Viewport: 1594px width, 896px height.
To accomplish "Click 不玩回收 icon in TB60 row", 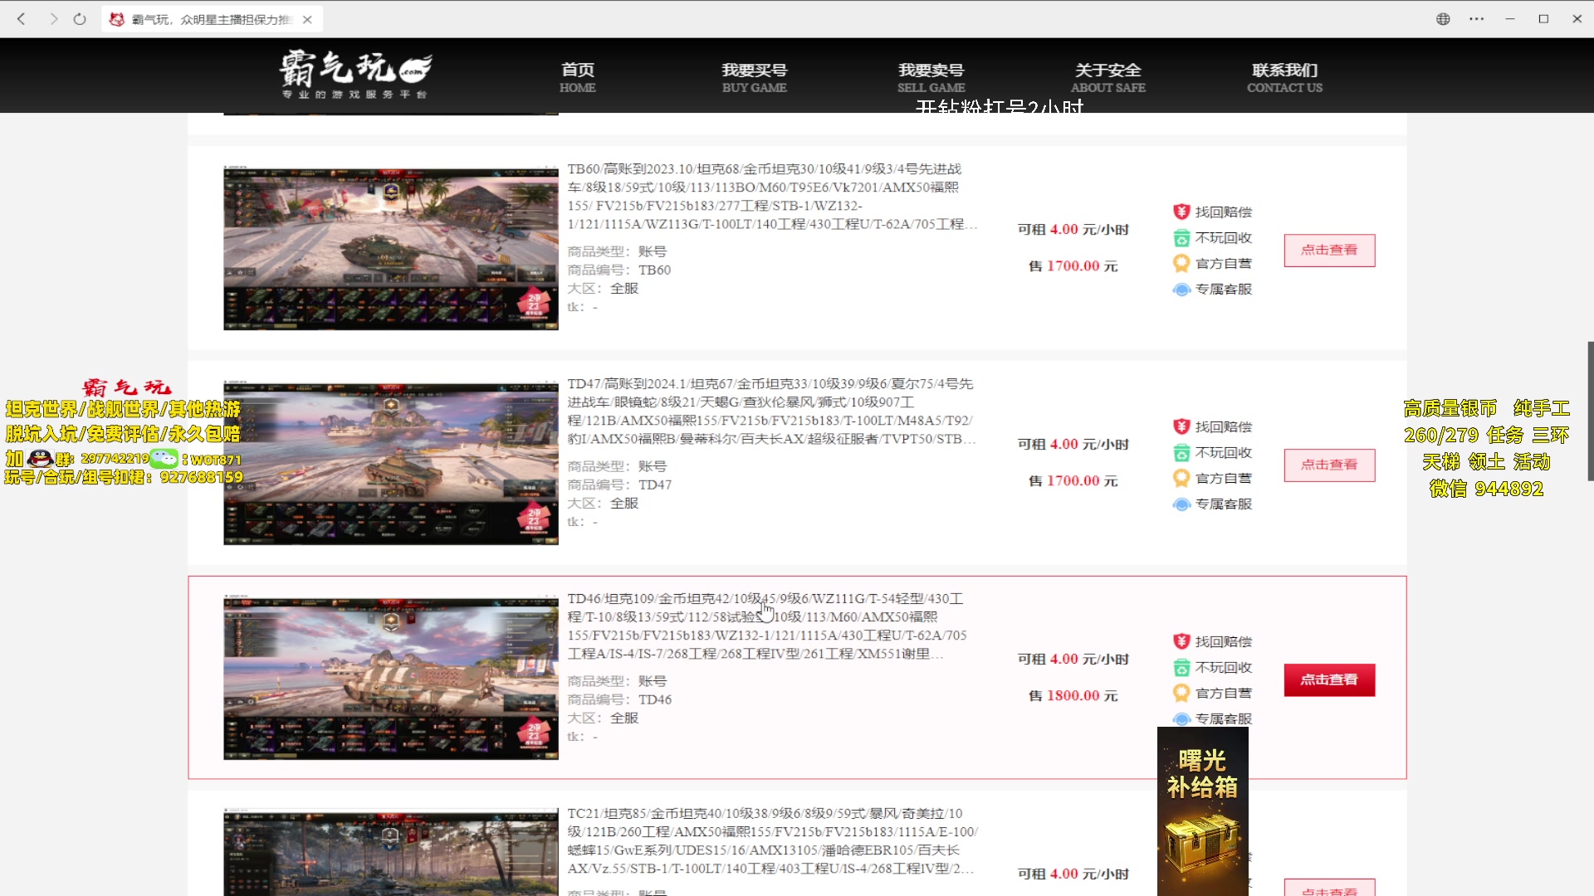I will 1181,238.
